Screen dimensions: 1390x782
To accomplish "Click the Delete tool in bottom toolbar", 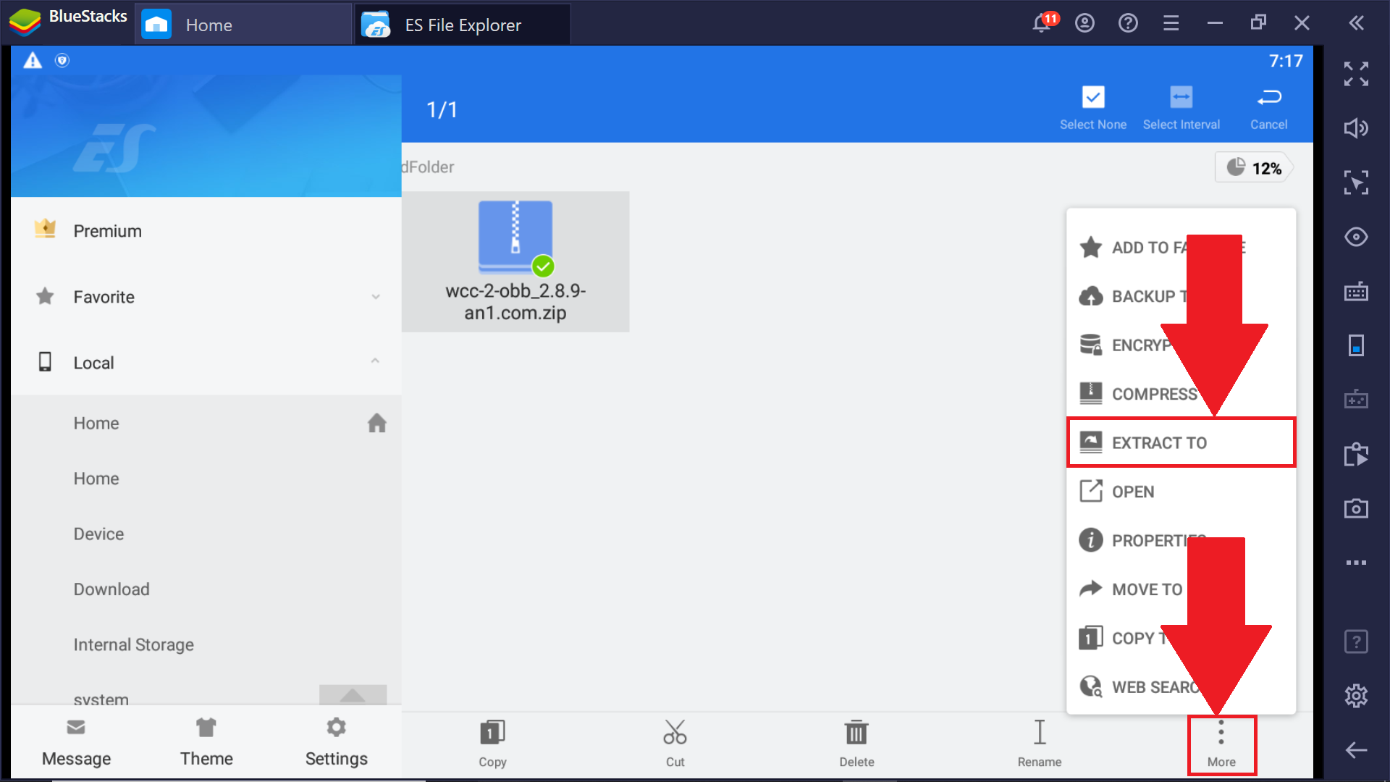I will point(856,745).
